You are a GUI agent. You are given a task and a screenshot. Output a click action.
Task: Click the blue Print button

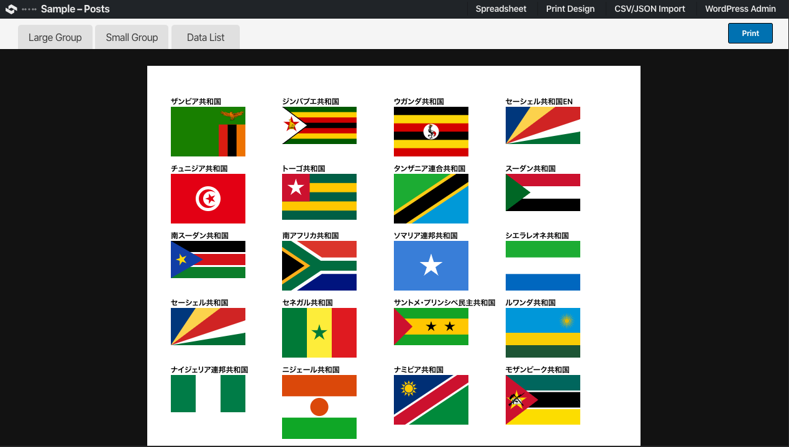click(750, 34)
